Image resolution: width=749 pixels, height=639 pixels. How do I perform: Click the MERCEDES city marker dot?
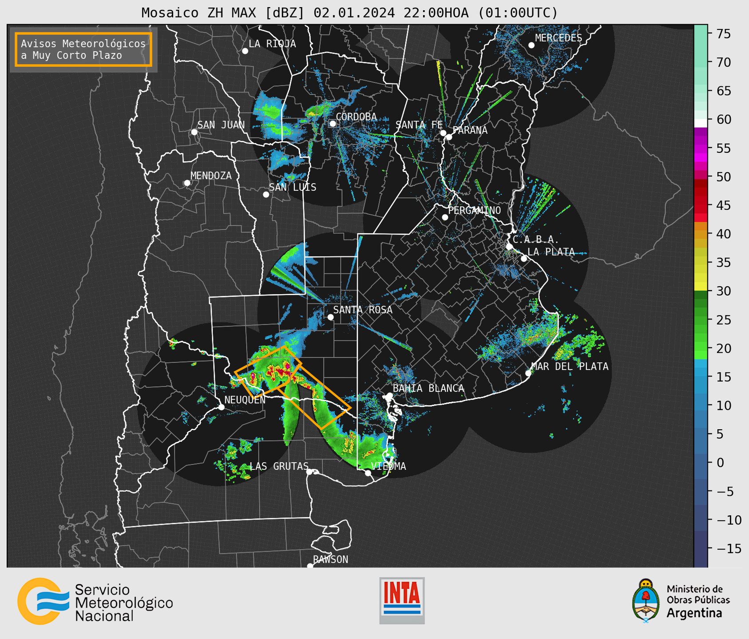[x=531, y=45]
